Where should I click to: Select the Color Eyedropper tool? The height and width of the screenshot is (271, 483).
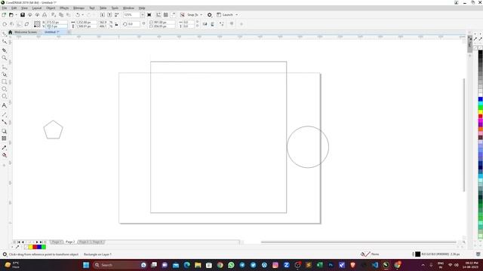tap(4, 148)
